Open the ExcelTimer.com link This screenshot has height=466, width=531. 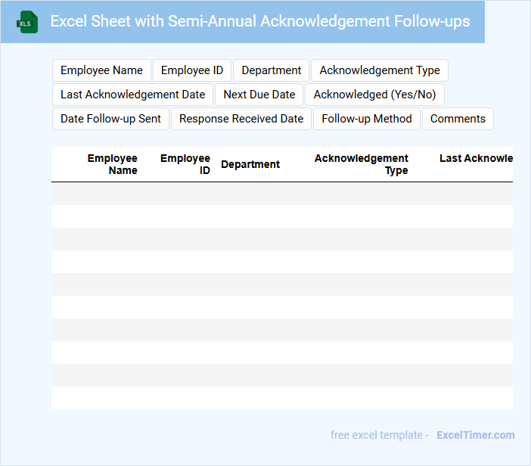tap(476, 435)
